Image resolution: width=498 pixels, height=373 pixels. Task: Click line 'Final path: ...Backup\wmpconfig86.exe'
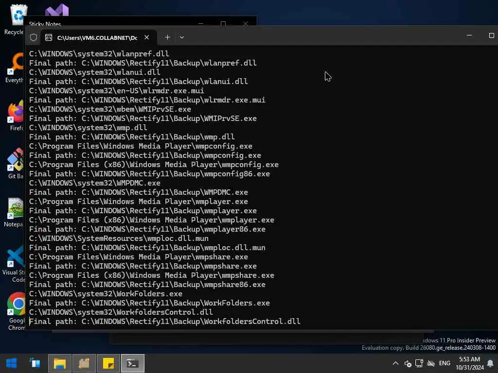150,174
